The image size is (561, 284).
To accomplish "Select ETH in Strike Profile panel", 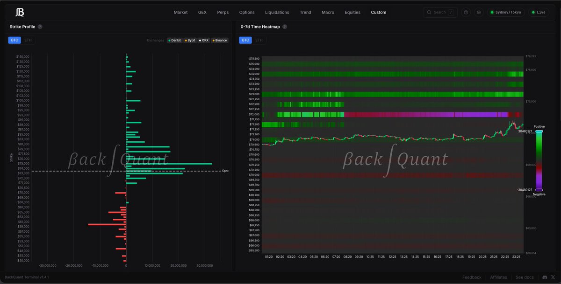I will click(x=28, y=40).
